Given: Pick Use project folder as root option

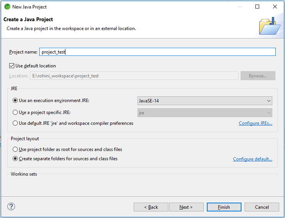Looking at the screenshot, I should 15,149.
